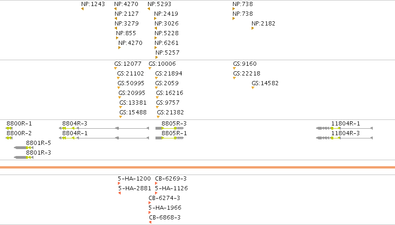Screen dimensions: 395x225
Task: Click the triangle marker under NP:2182
Action: 253,28
